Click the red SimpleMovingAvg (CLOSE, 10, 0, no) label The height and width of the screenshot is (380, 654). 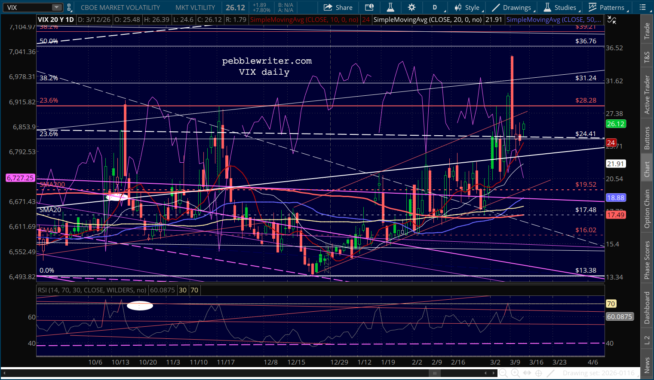click(304, 20)
